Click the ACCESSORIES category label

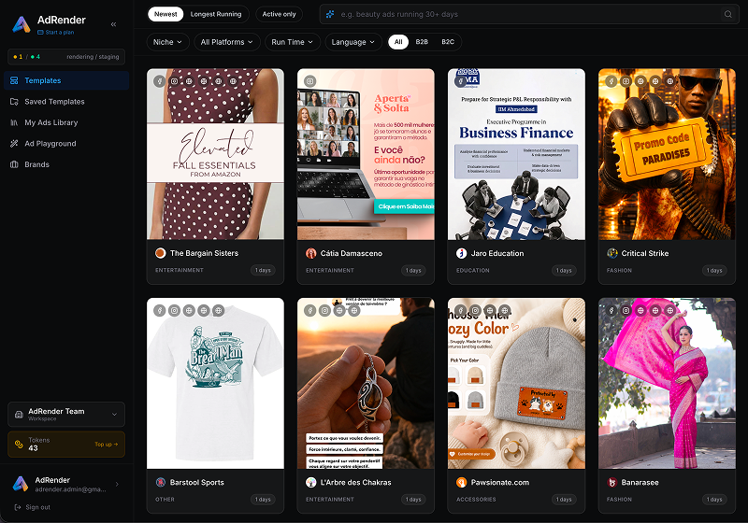tap(476, 500)
